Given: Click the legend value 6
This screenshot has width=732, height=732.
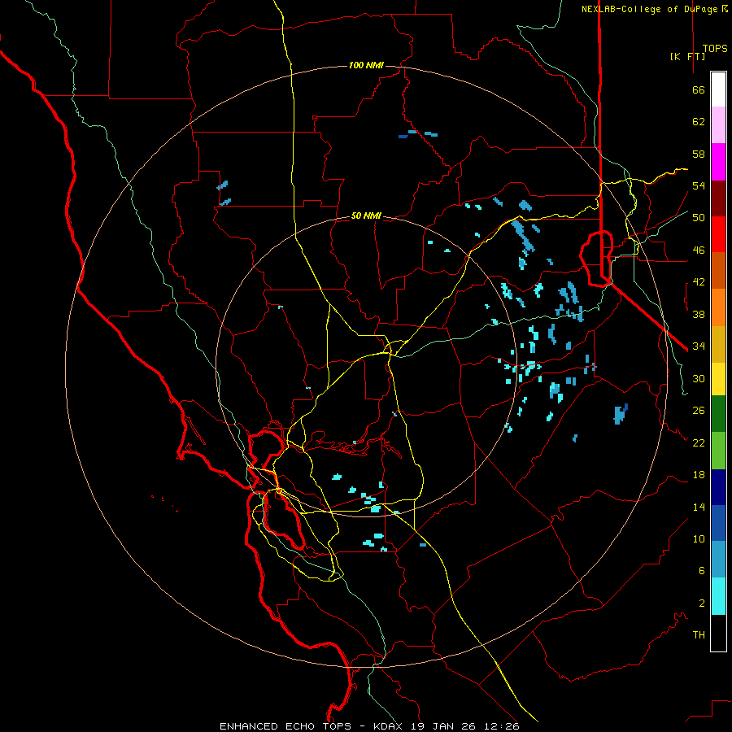Looking at the screenshot, I should [702, 571].
